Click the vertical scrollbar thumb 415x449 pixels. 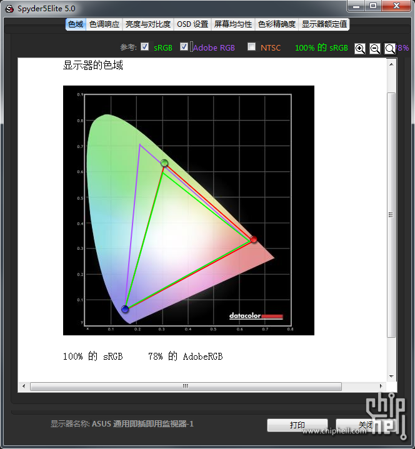391,215
